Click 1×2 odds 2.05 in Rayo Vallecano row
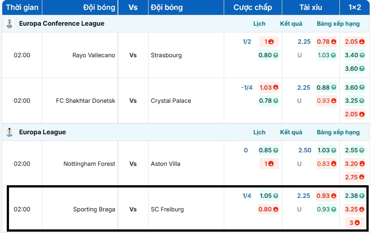This screenshot has width=370, height=233. tap(355, 42)
